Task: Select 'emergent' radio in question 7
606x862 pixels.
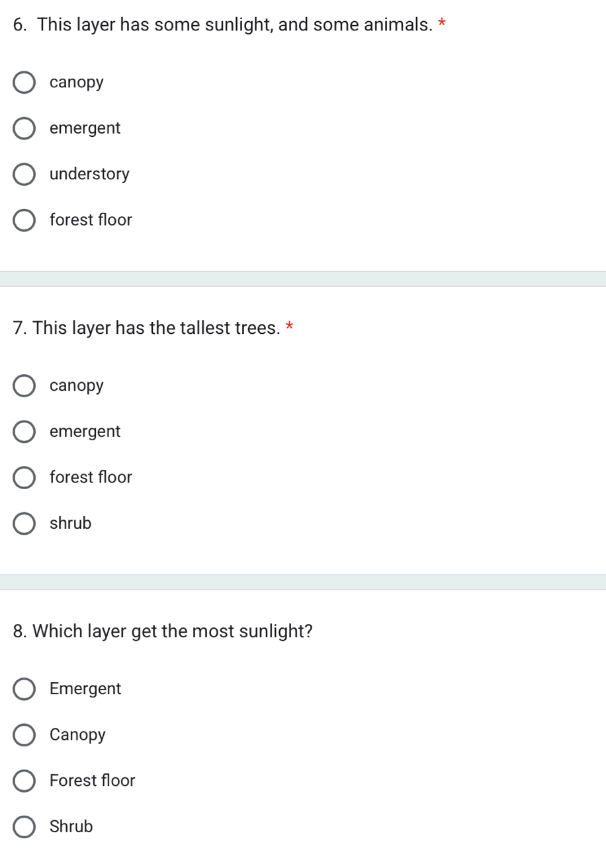Action: tap(24, 432)
